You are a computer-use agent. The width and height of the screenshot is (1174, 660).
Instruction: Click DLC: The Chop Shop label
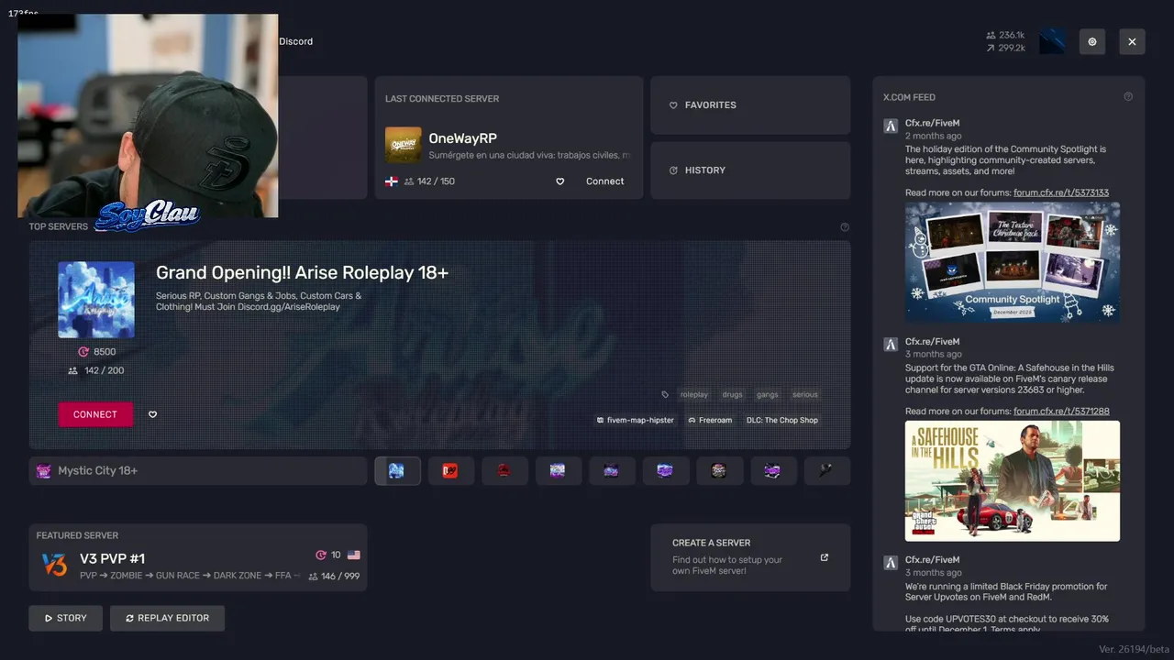pyautogui.click(x=782, y=421)
